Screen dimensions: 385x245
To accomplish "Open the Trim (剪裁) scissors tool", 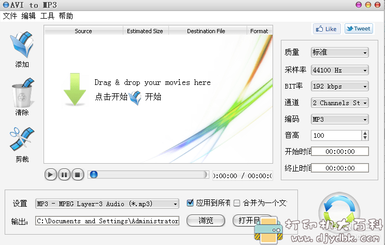I will point(22,139).
